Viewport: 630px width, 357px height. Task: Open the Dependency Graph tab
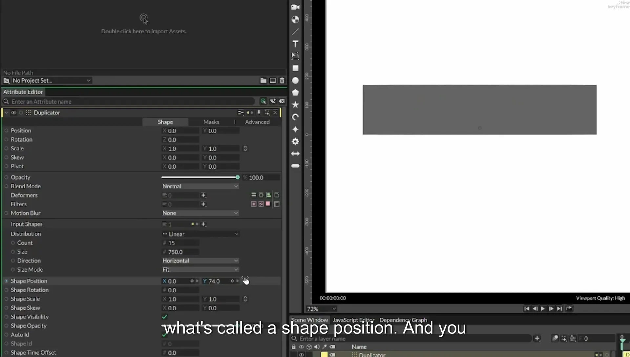coord(403,320)
